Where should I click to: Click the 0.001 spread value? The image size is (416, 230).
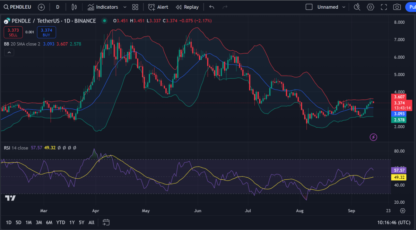tap(30, 32)
